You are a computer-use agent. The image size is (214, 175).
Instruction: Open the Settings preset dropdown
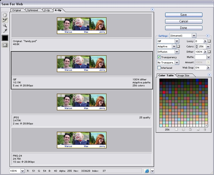194,36
